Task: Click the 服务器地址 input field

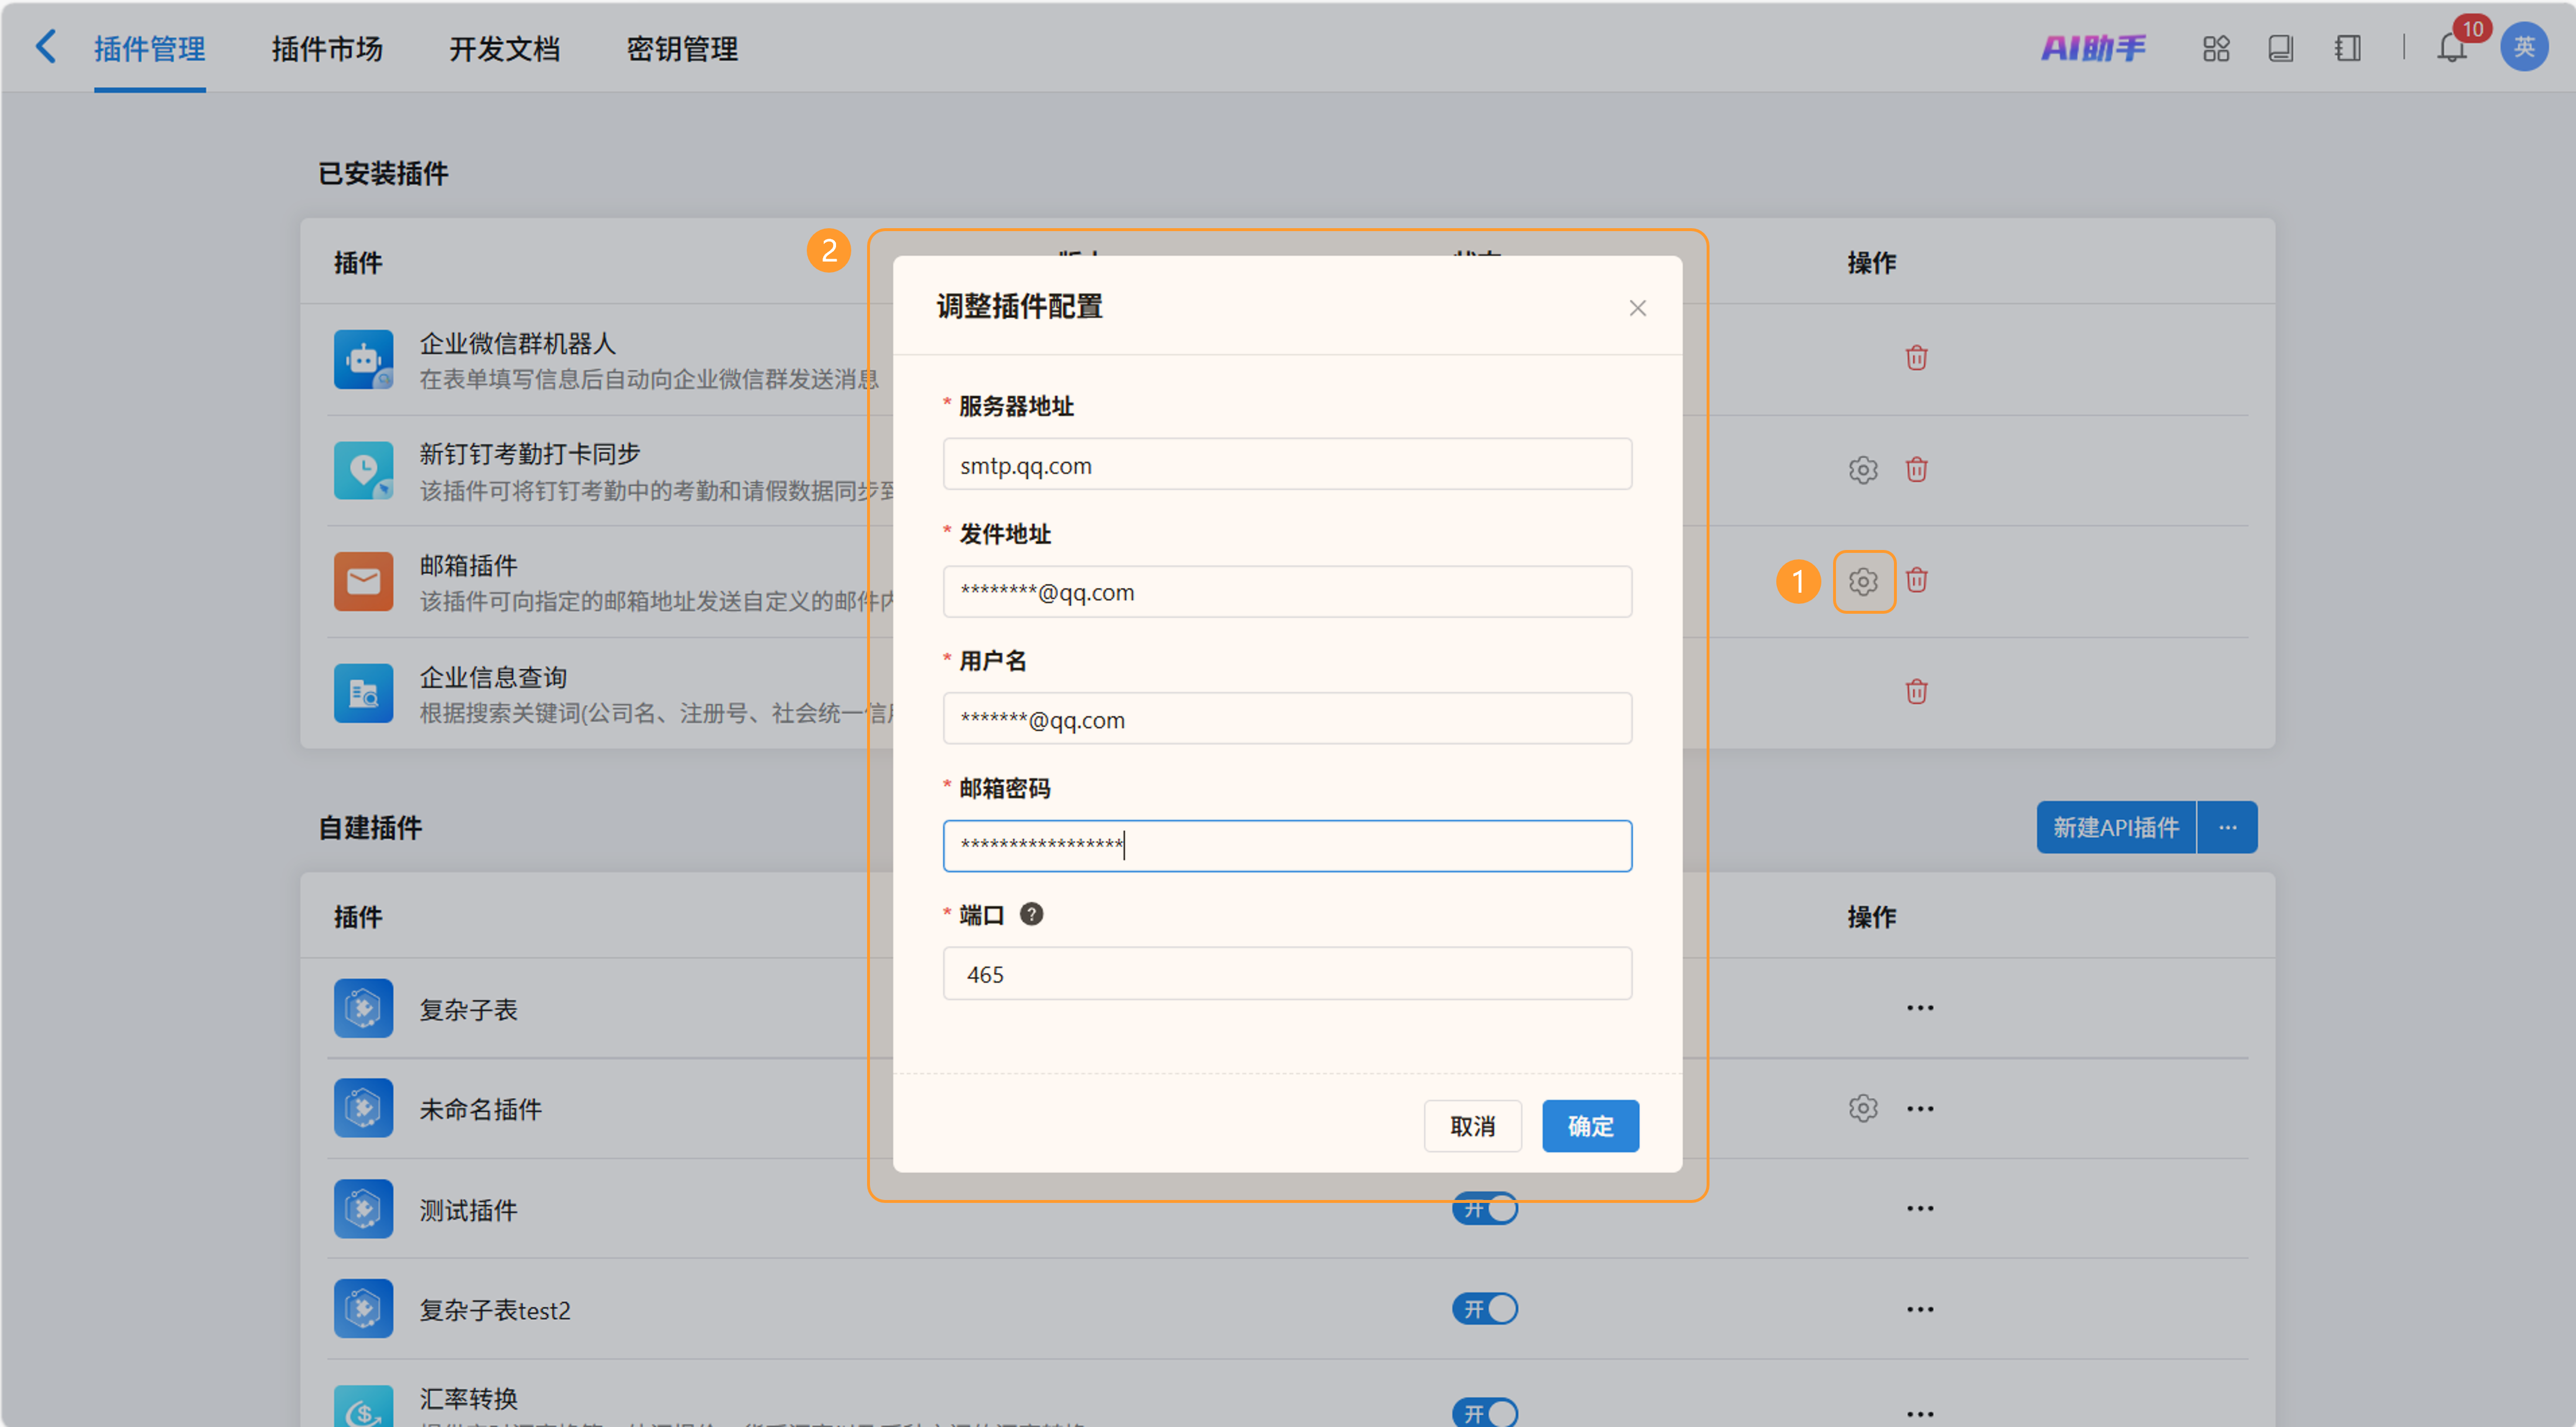Action: click(x=1287, y=465)
